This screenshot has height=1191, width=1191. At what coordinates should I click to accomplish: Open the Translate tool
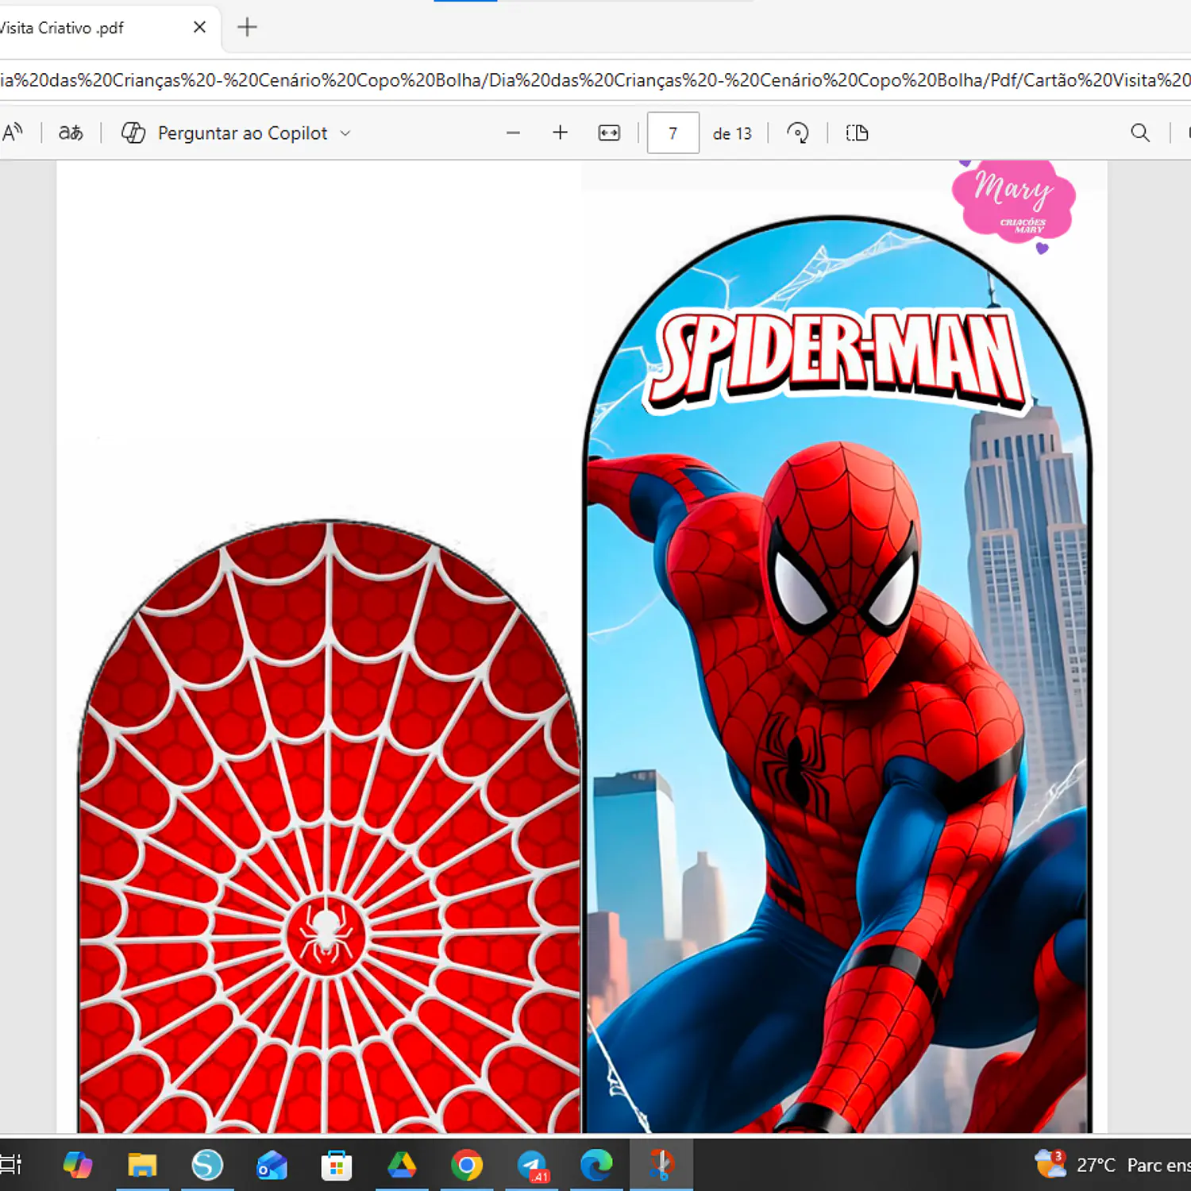click(x=71, y=133)
